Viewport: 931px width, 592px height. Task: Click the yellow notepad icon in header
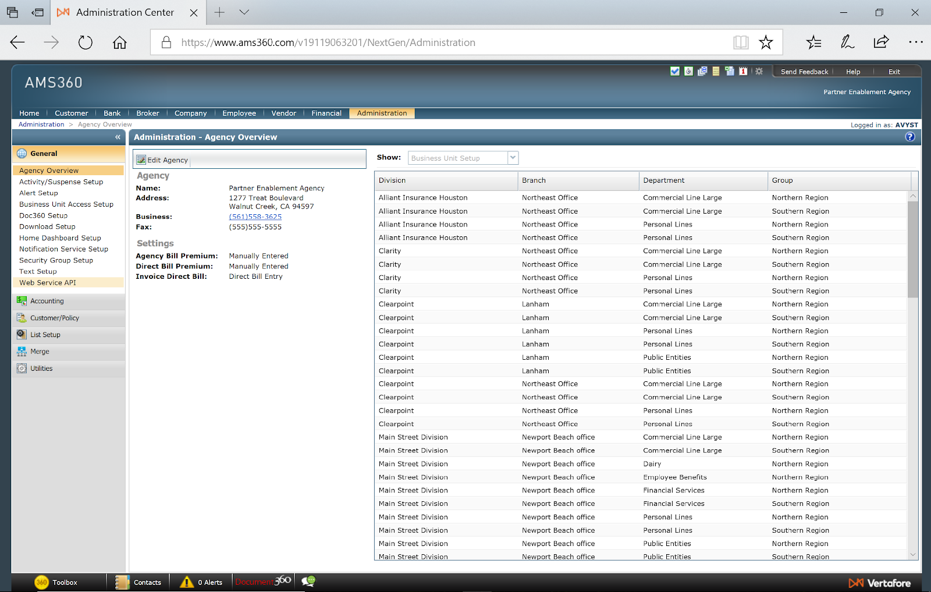click(x=716, y=71)
